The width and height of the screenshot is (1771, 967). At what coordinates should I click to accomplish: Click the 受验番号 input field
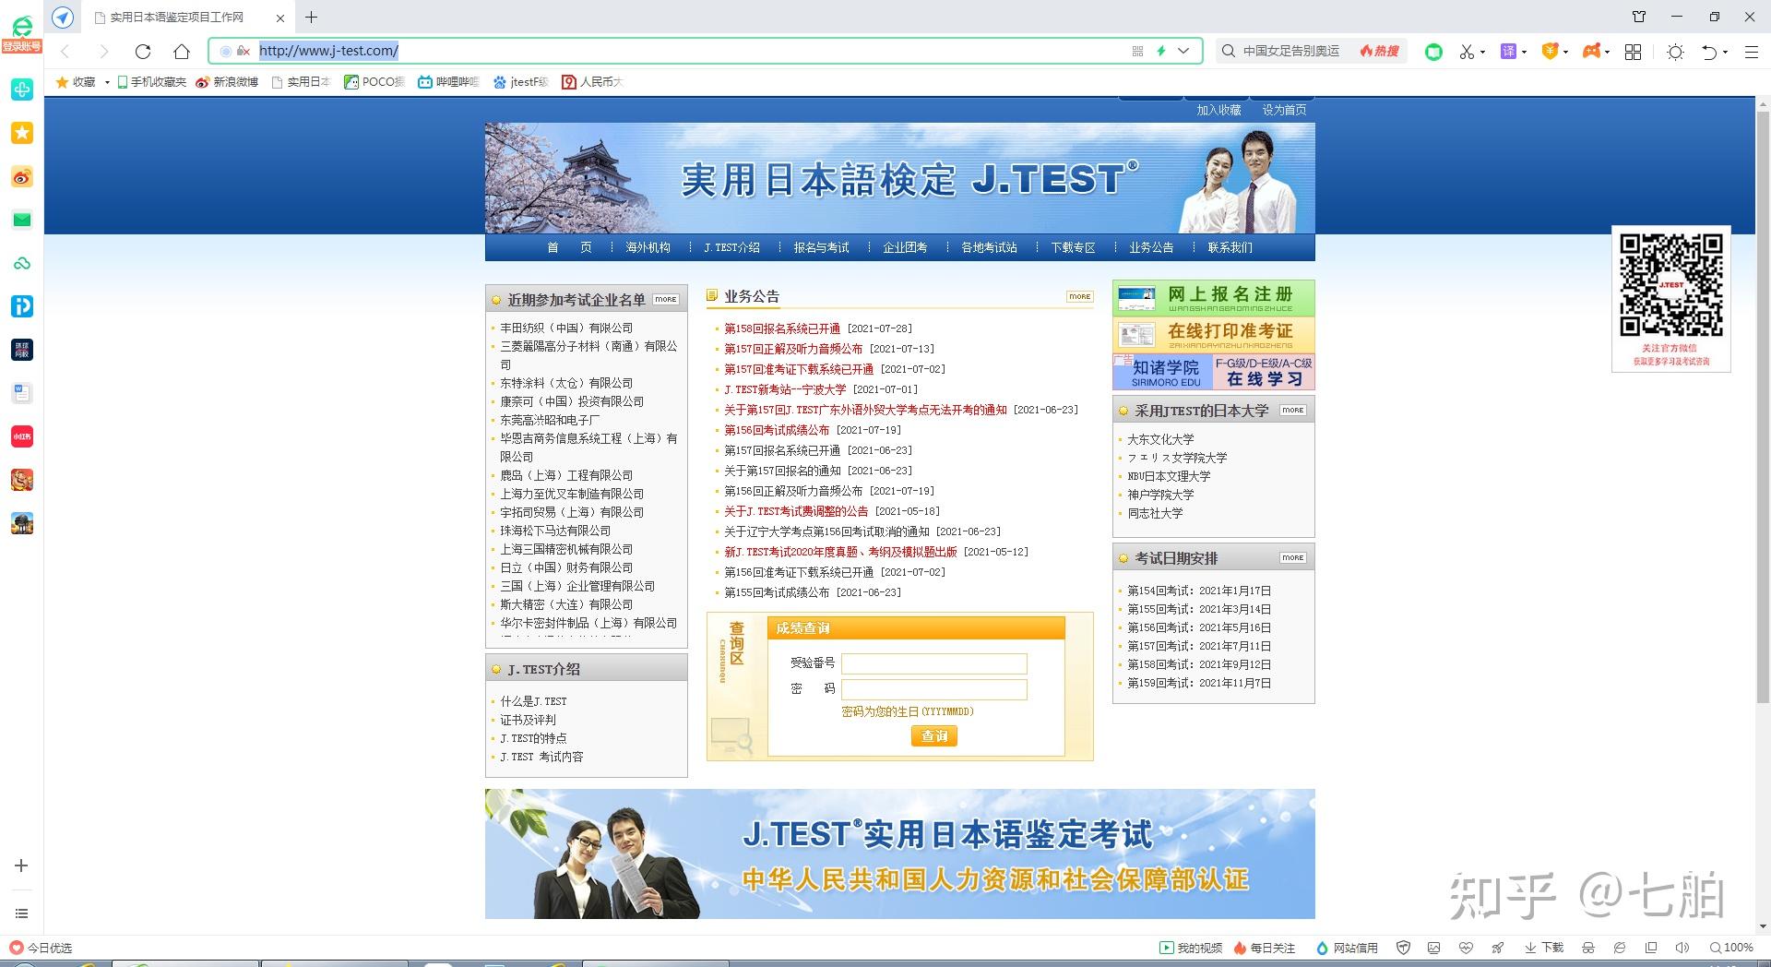934,663
